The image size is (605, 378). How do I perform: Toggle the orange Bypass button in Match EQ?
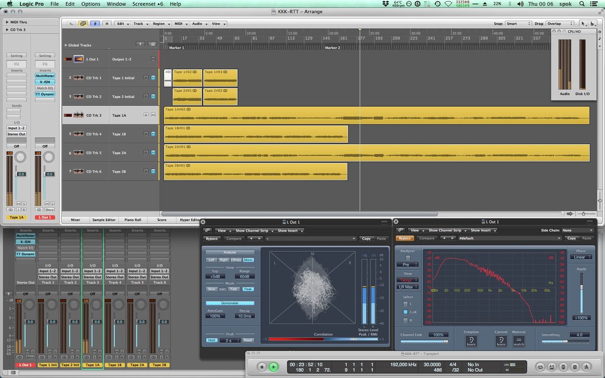[x=405, y=238]
